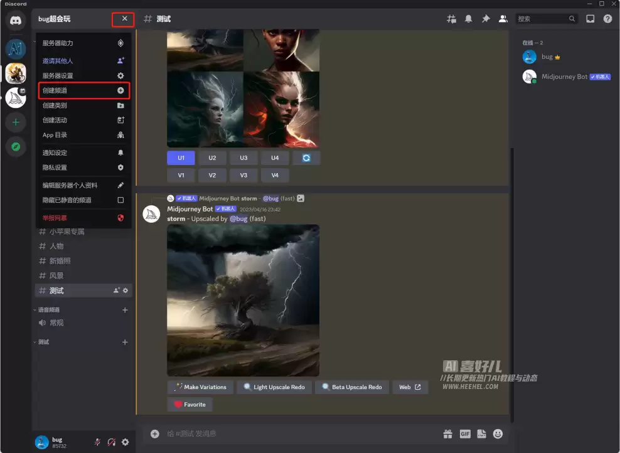The height and width of the screenshot is (453, 620).
Task: Click the Add a server plus icon
Action: tap(16, 122)
